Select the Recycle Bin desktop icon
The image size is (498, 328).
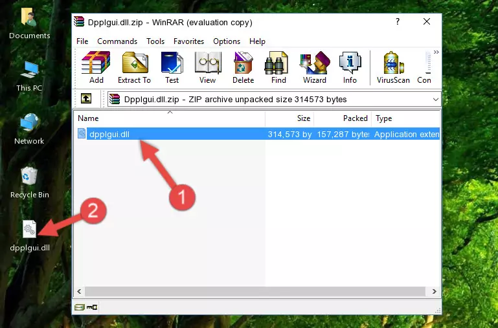point(30,182)
